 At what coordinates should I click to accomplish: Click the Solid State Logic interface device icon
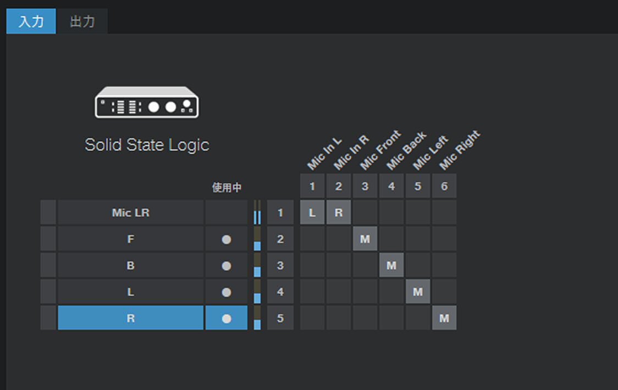pyautogui.click(x=147, y=102)
